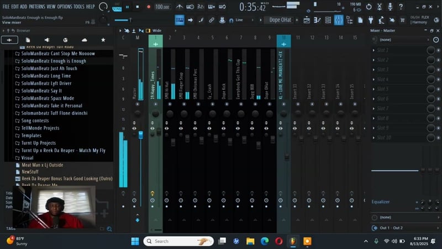Screen dimensions: 442x249
Task: Open the mixer input (none) dropdown
Action: (x=402, y=40)
